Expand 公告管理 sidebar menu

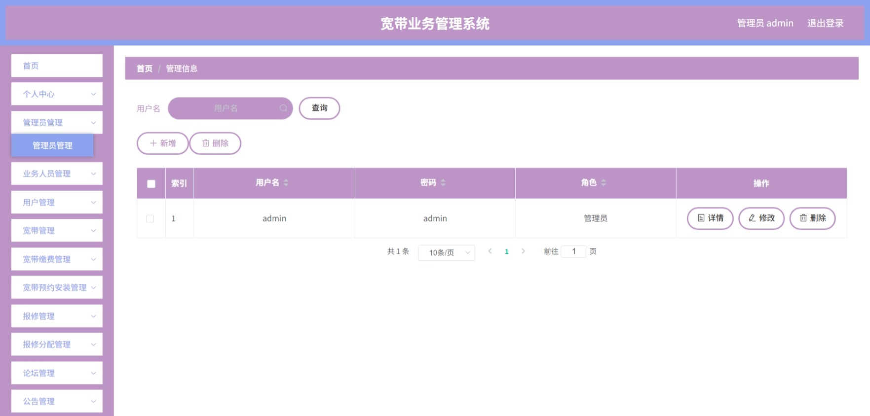57,401
